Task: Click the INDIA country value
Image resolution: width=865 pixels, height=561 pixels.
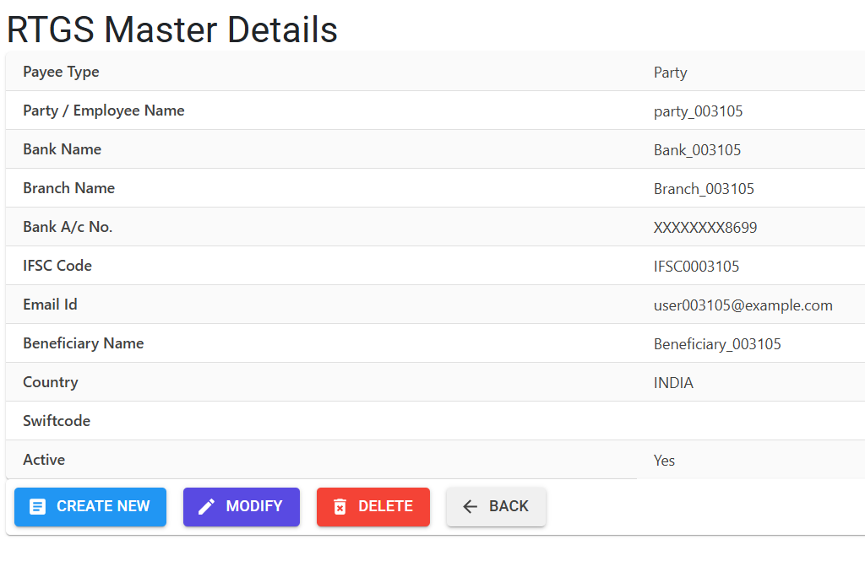Action: (673, 382)
